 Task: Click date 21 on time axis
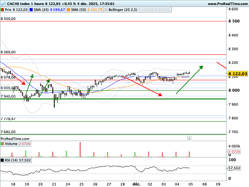(x=54, y=184)
